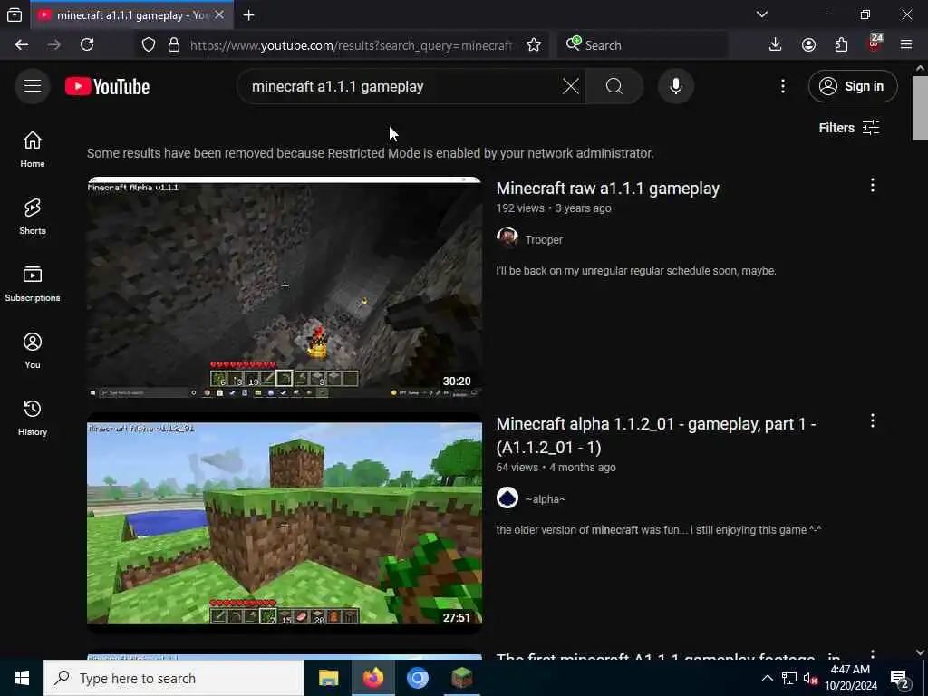Open the tracking protection shield icon
Viewport: 928px width, 696px height.
click(x=149, y=45)
